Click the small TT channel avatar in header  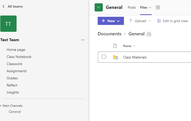[x=99, y=7]
